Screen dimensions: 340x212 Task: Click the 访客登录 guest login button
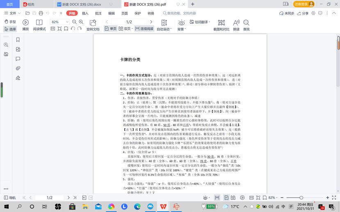click(x=304, y=4)
